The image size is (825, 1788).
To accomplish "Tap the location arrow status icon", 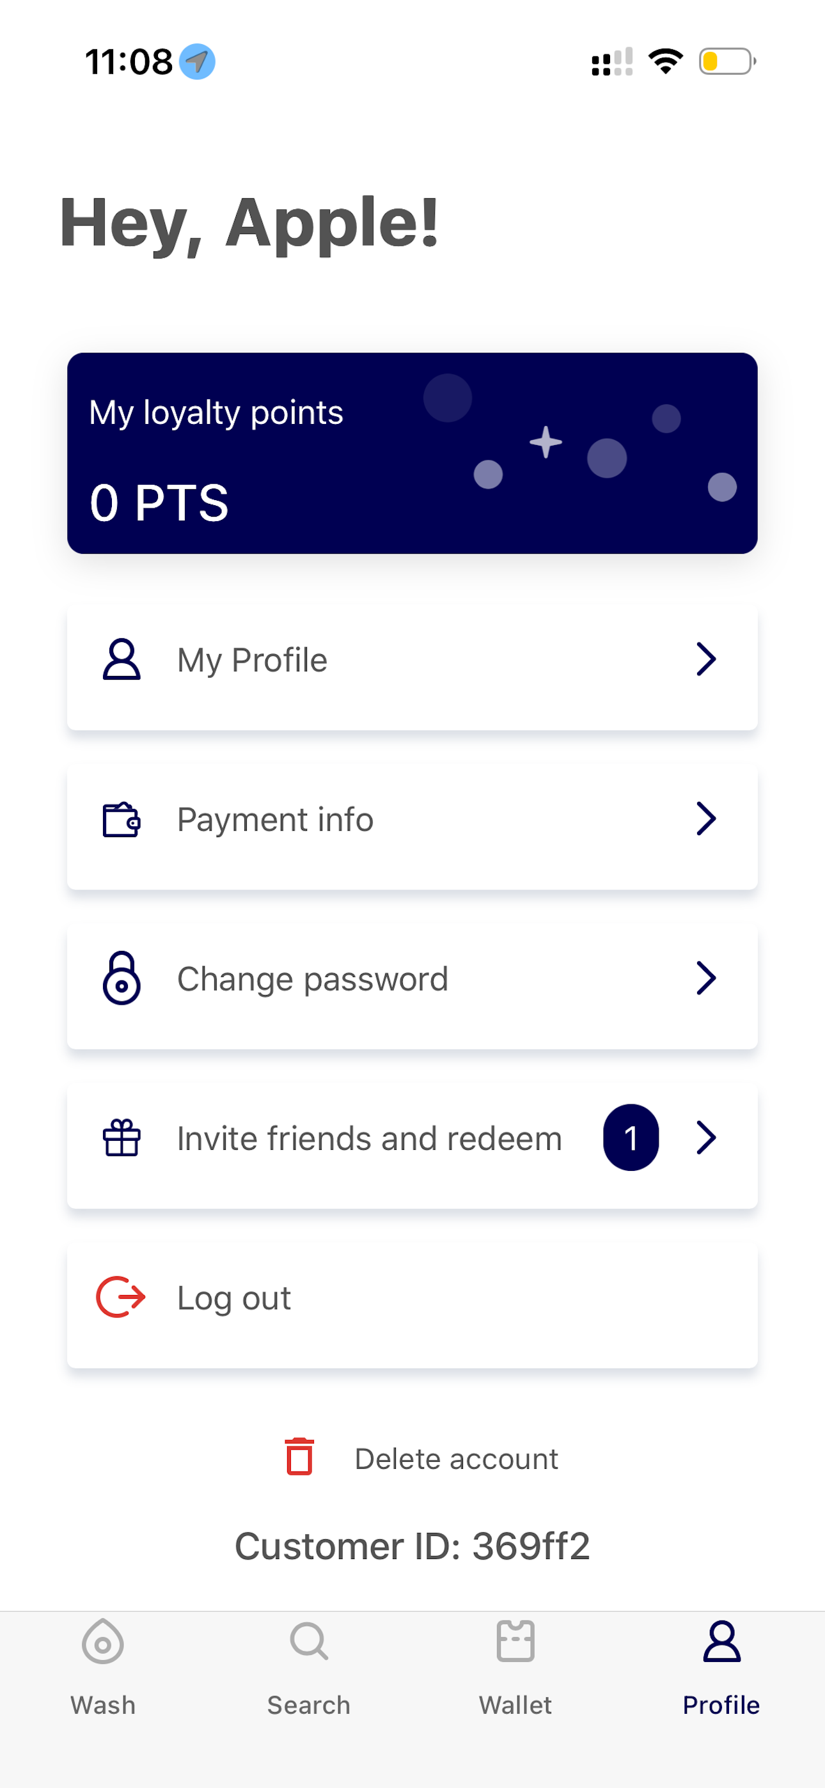I will pos(197,62).
